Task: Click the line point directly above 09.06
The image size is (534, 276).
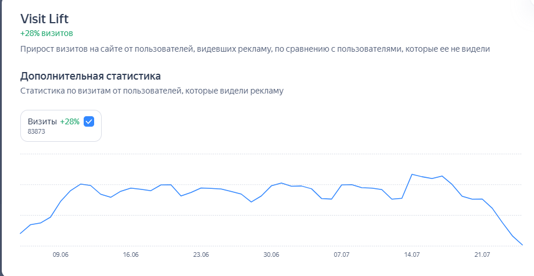Action: pos(60,202)
